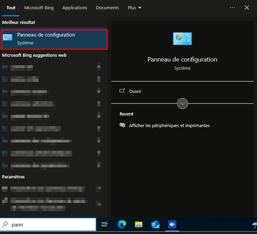Switch to the Tout tab
Image resolution: width=257 pixels, height=234 pixels.
[11, 8]
